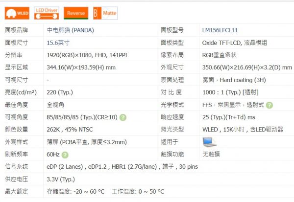Select the 262K, 45% NTSC color value
The image size is (294, 202).
click(x=70, y=130)
